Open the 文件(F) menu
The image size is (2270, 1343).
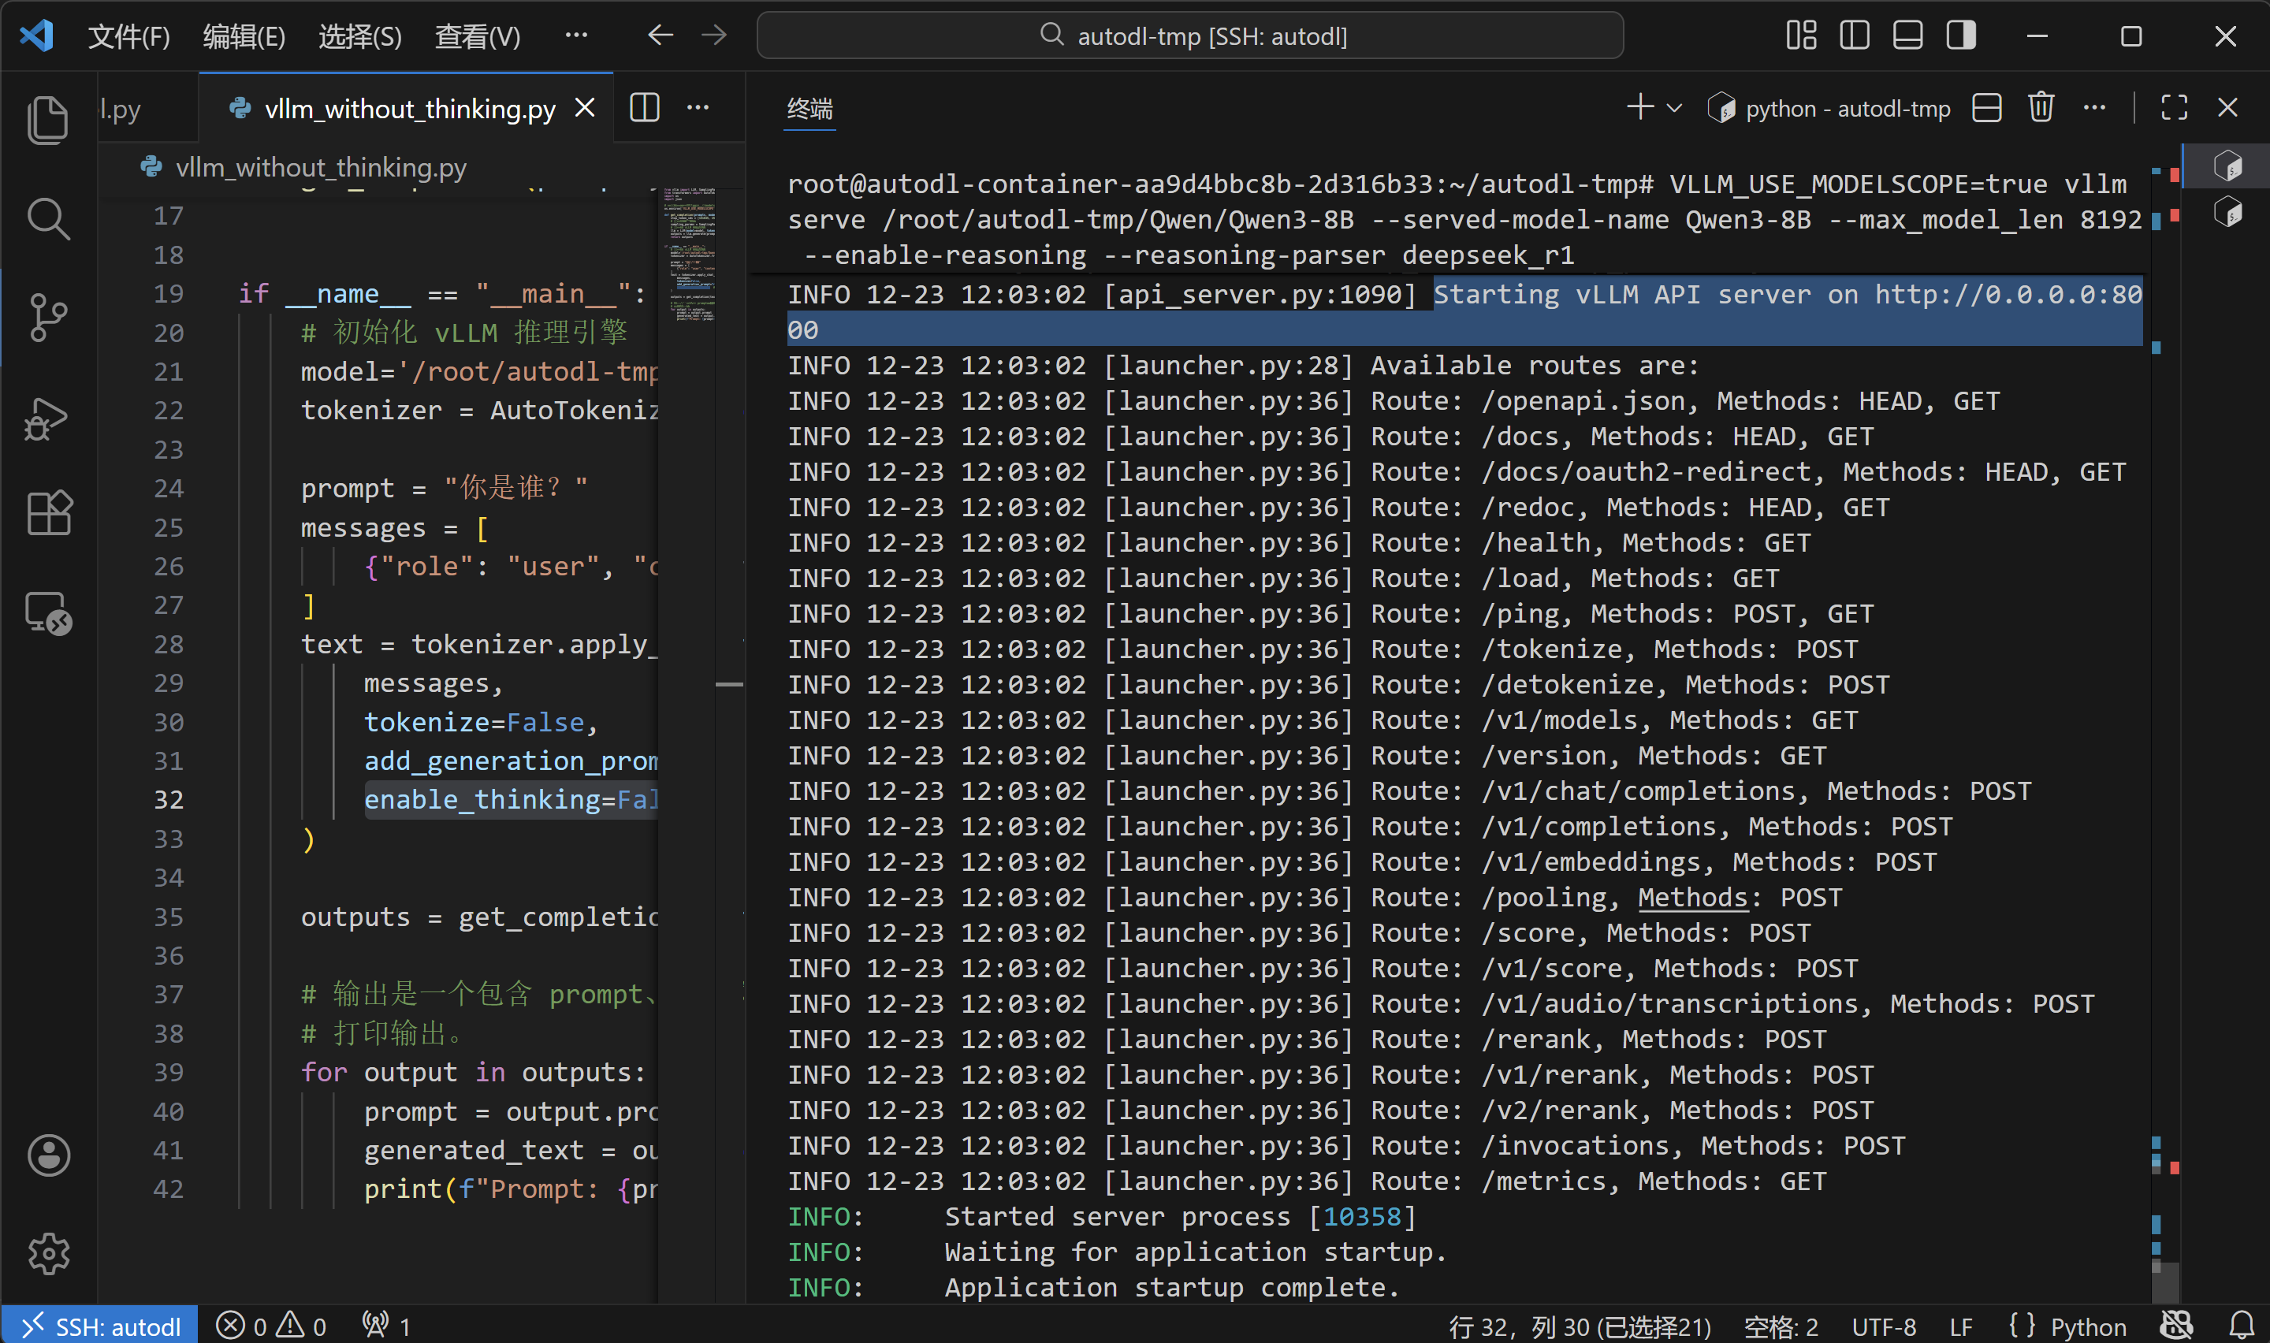pos(128,36)
